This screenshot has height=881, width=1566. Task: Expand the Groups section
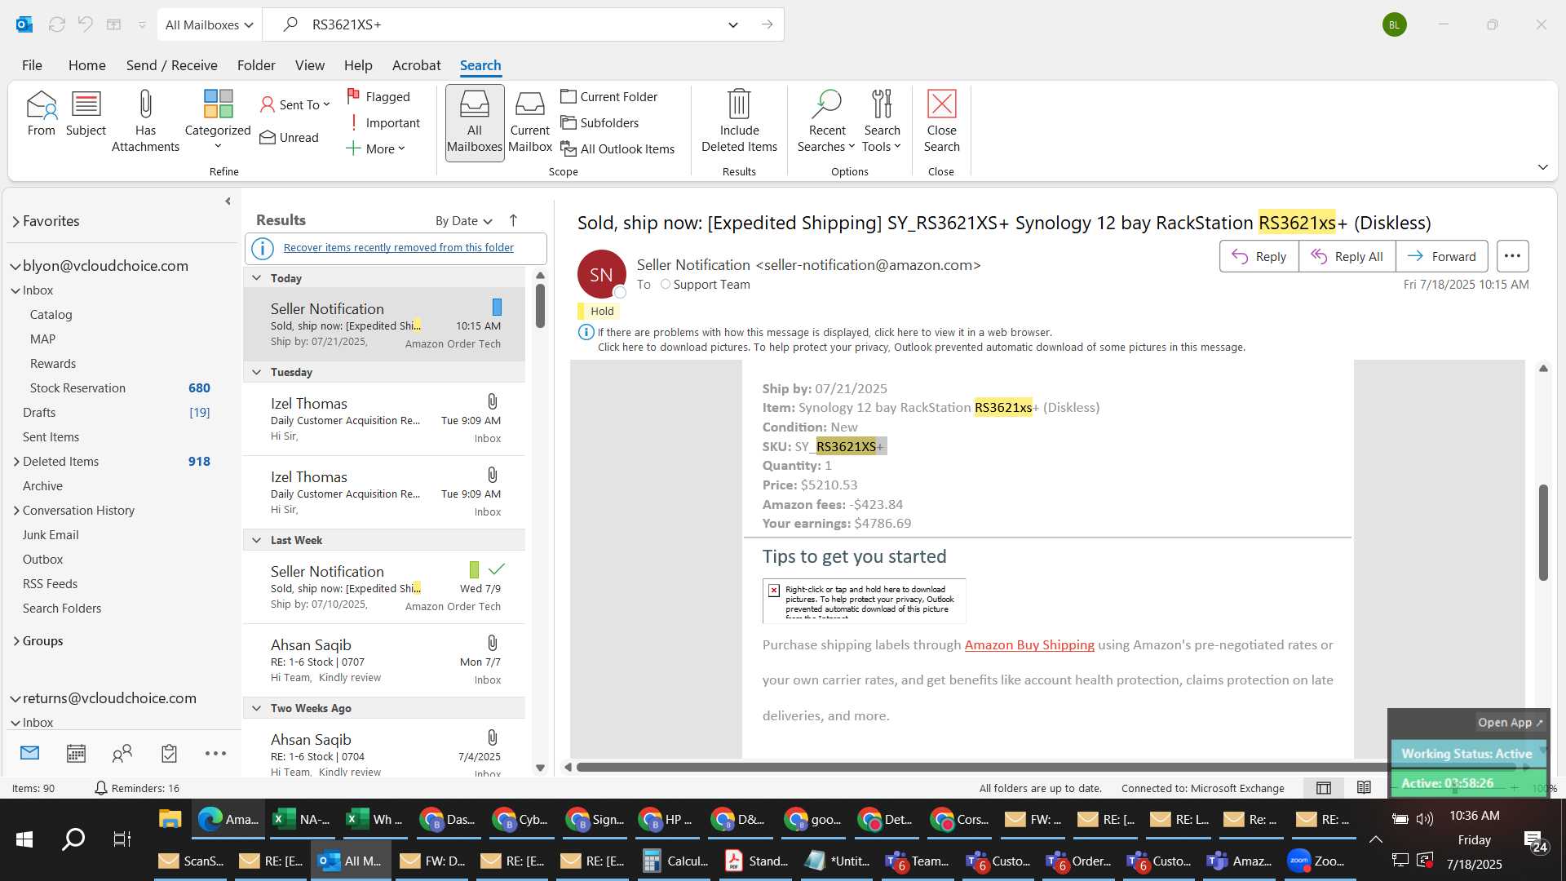pos(15,641)
